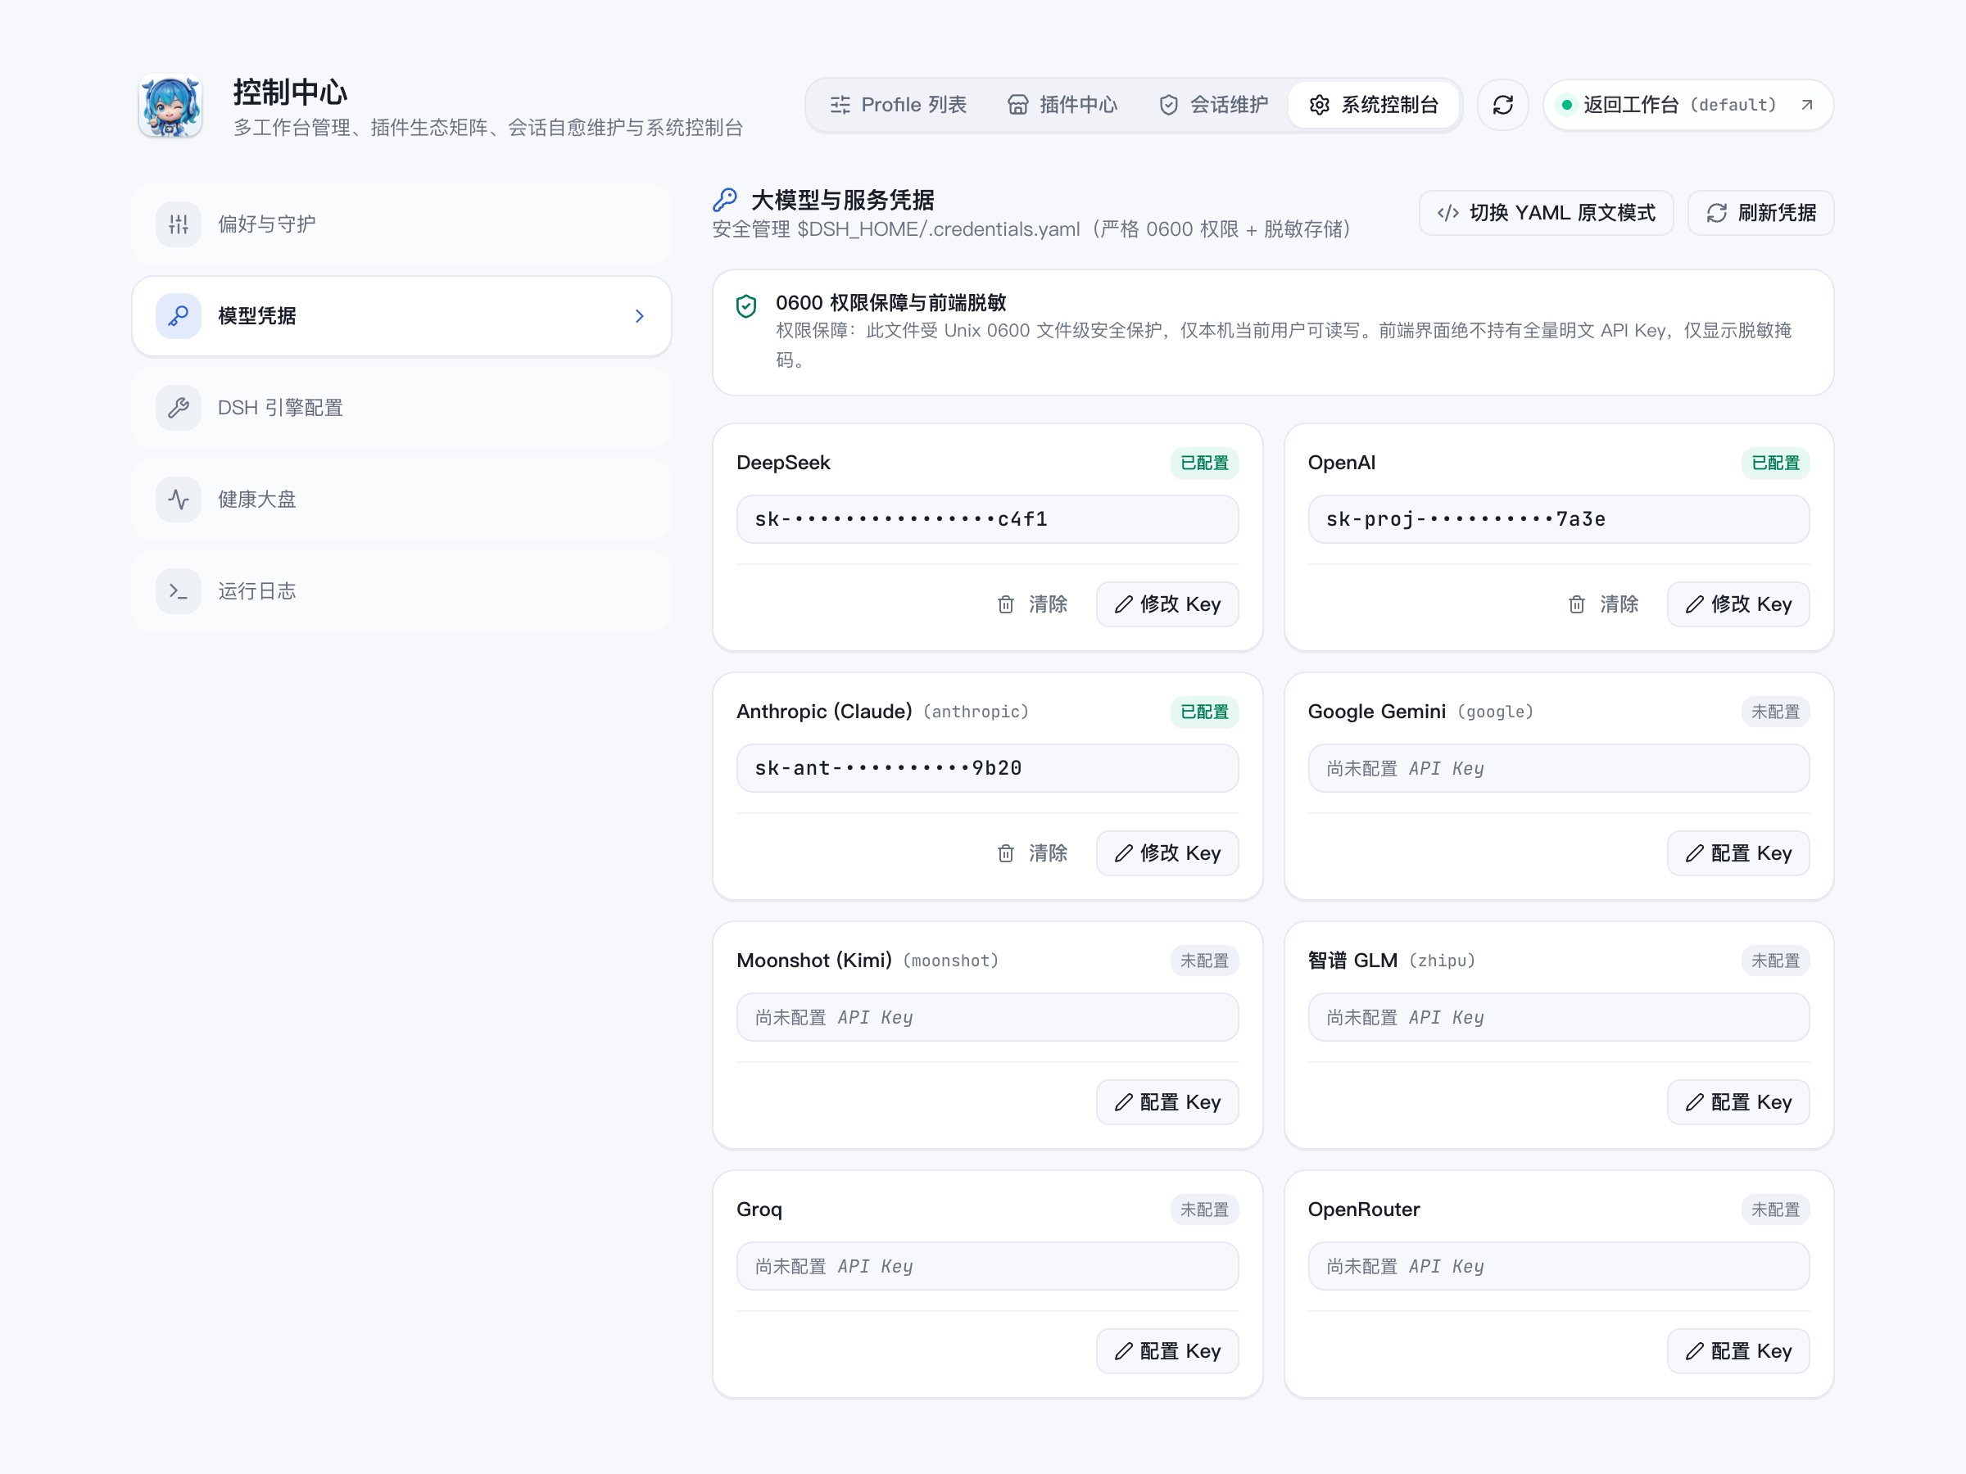Viewport: 1966px width, 1474px height.
Task: Open the 会话维护 tab
Action: [x=1213, y=105]
